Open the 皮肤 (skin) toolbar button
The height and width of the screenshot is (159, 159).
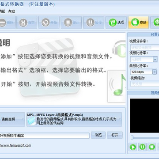[138, 23]
